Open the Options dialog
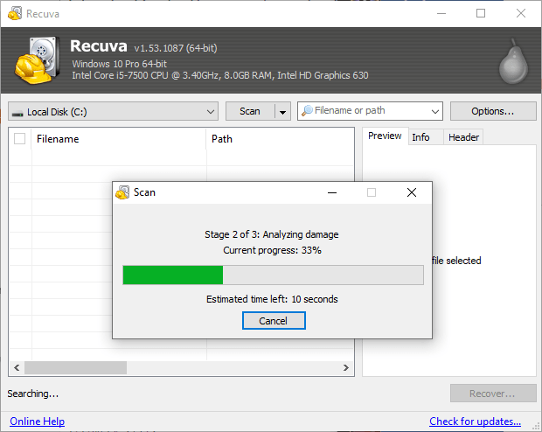This screenshot has height=432, width=542. coord(493,111)
